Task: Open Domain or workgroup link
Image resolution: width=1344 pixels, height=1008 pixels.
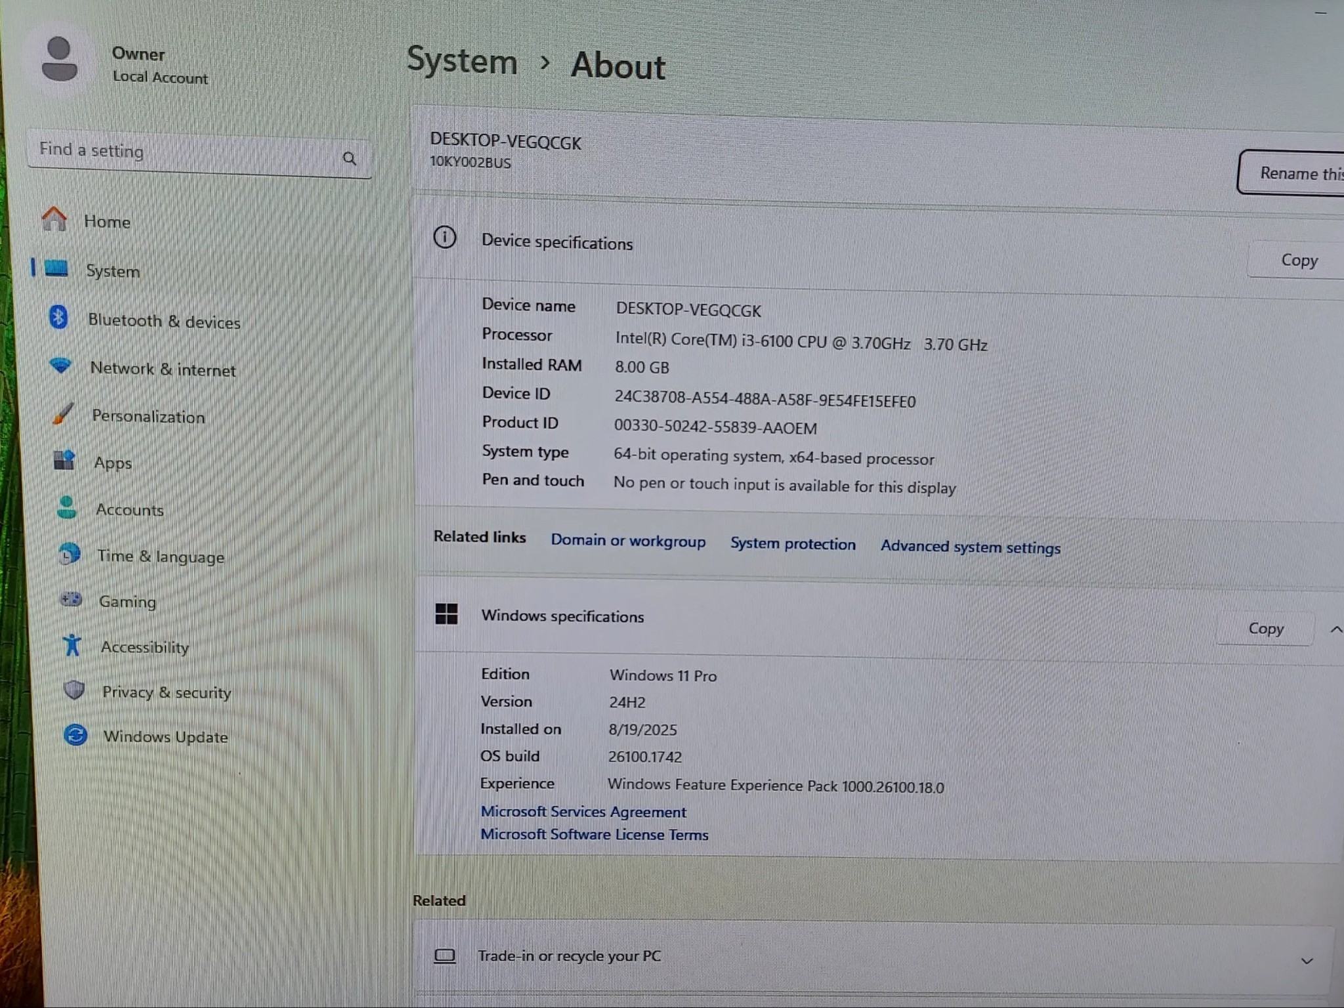Action: [628, 541]
